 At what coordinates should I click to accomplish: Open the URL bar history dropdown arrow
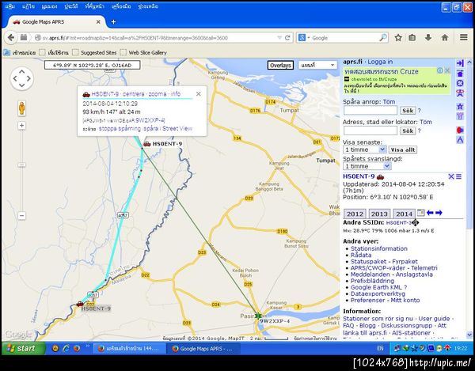[279, 38]
